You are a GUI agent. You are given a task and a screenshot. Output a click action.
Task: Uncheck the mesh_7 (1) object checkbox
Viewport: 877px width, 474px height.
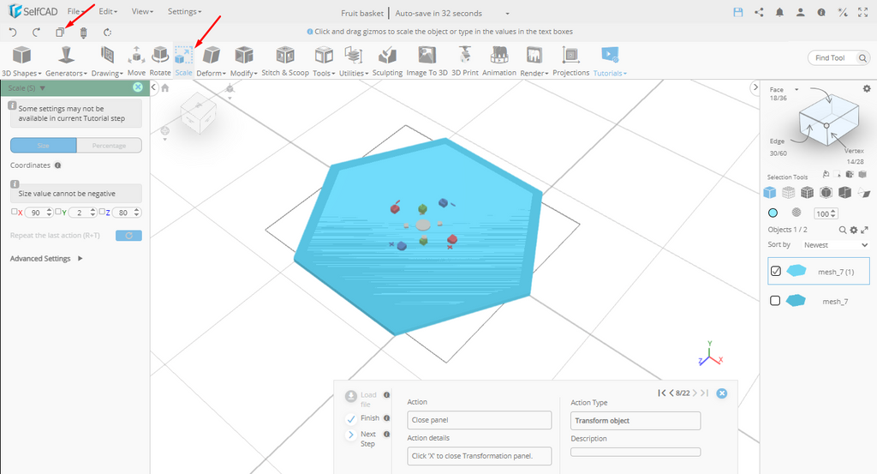[775, 271]
